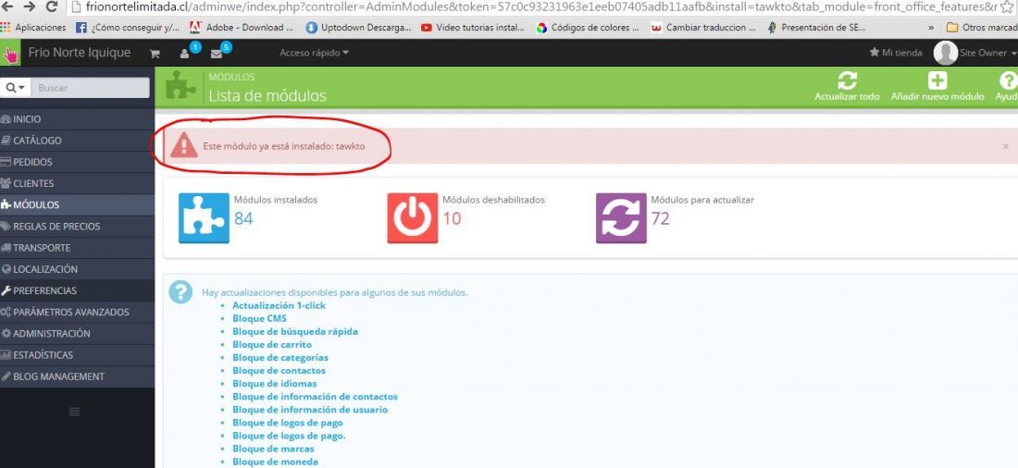Reload the page with refresh icon
This screenshot has height=468, width=1018.
tap(51, 6)
